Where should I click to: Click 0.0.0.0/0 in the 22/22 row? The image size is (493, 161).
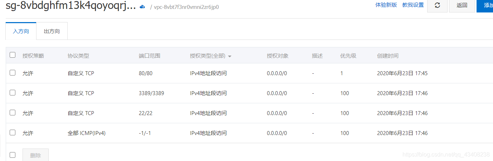click(277, 113)
